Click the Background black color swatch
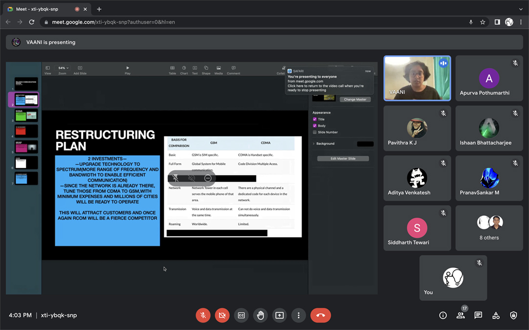529x330 pixels. (x=365, y=144)
